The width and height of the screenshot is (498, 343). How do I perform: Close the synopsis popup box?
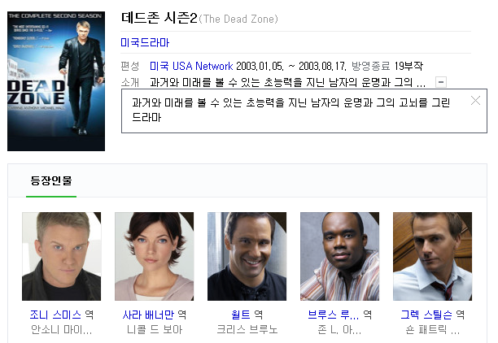point(475,101)
